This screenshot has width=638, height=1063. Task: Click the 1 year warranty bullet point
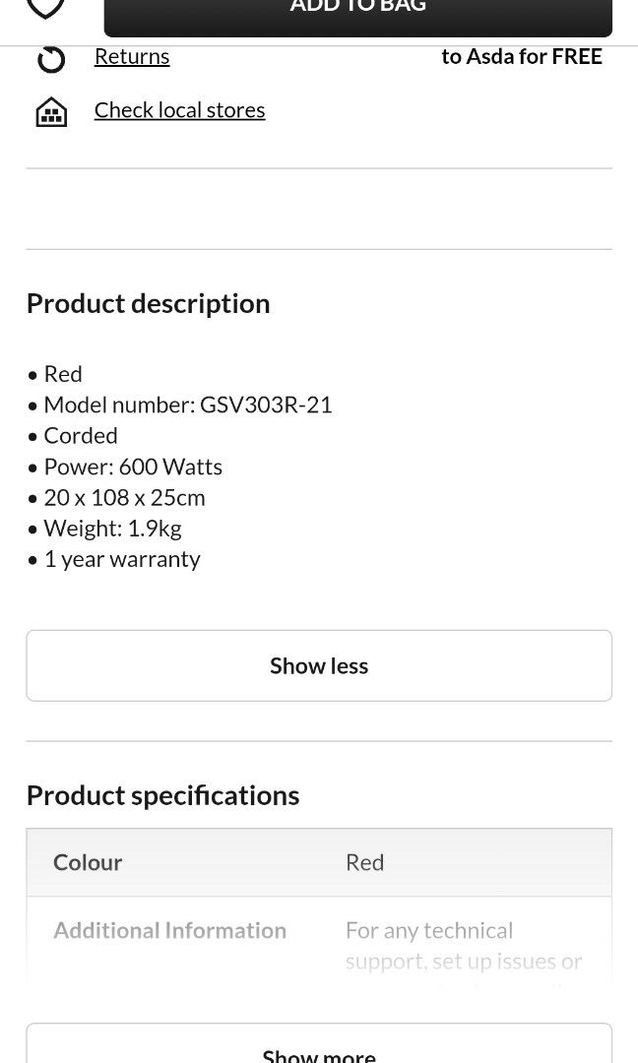[x=122, y=558]
